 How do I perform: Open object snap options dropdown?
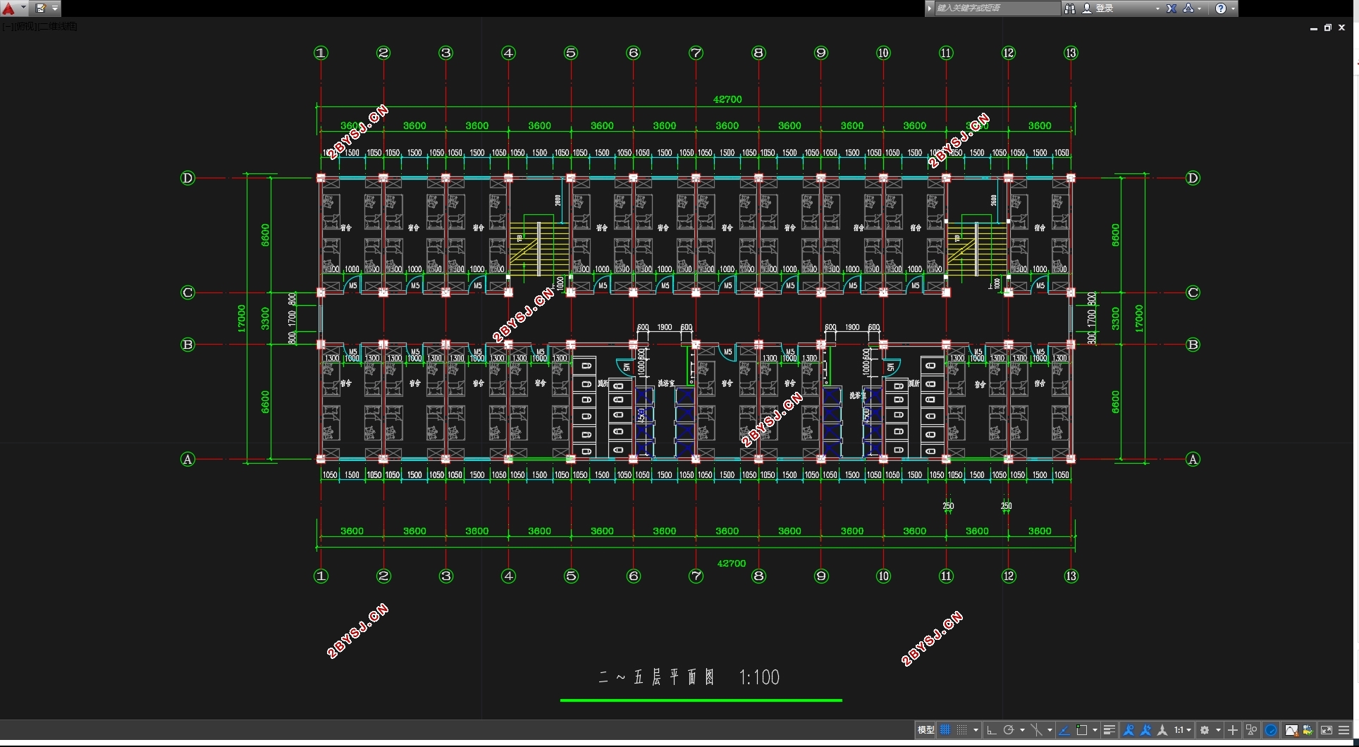[x=1095, y=730]
